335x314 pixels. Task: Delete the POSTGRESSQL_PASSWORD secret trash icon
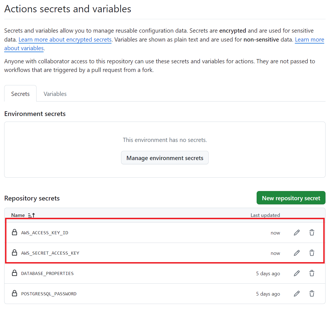point(312,294)
